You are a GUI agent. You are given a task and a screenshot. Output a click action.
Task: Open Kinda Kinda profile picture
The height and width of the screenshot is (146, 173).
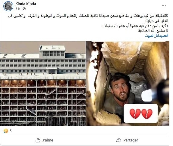click(x=8, y=6)
